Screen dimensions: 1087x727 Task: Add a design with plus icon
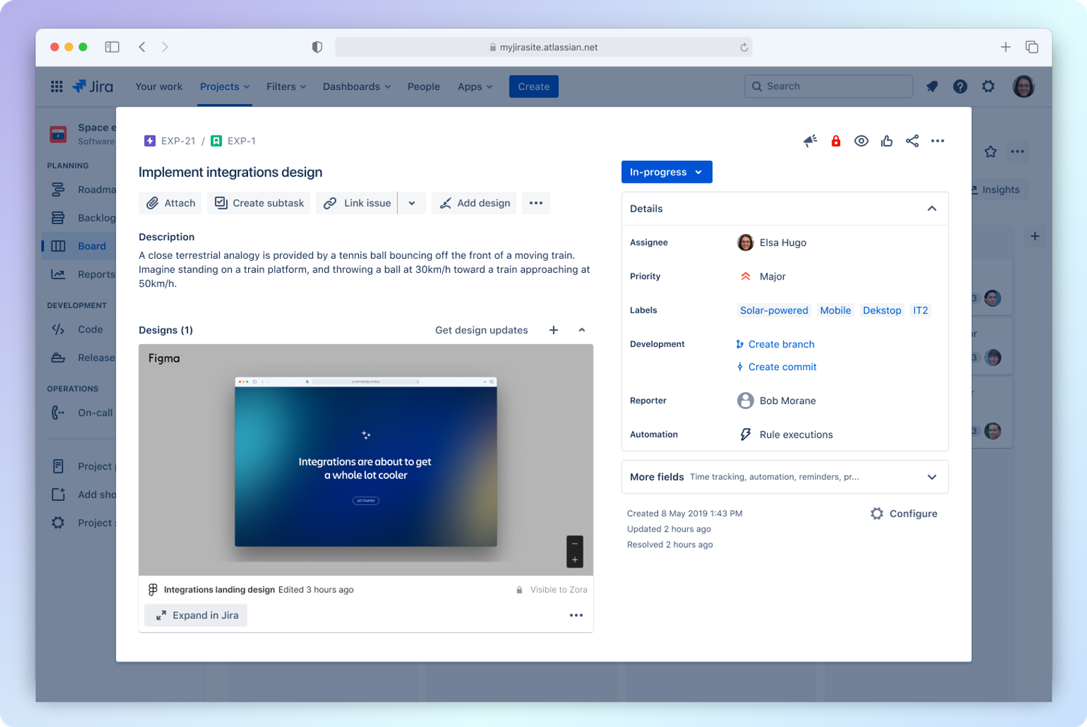pyautogui.click(x=554, y=330)
